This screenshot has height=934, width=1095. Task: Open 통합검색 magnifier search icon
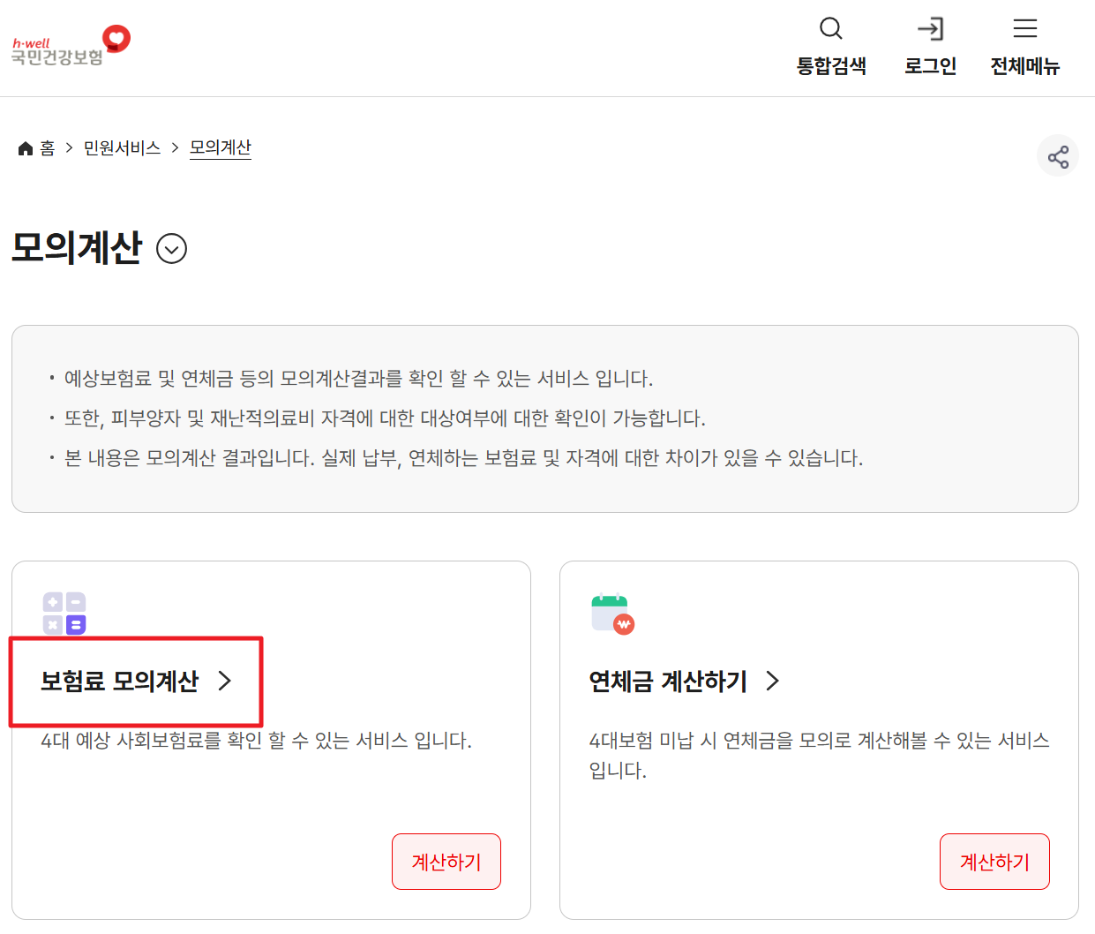[x=830, y=28]
